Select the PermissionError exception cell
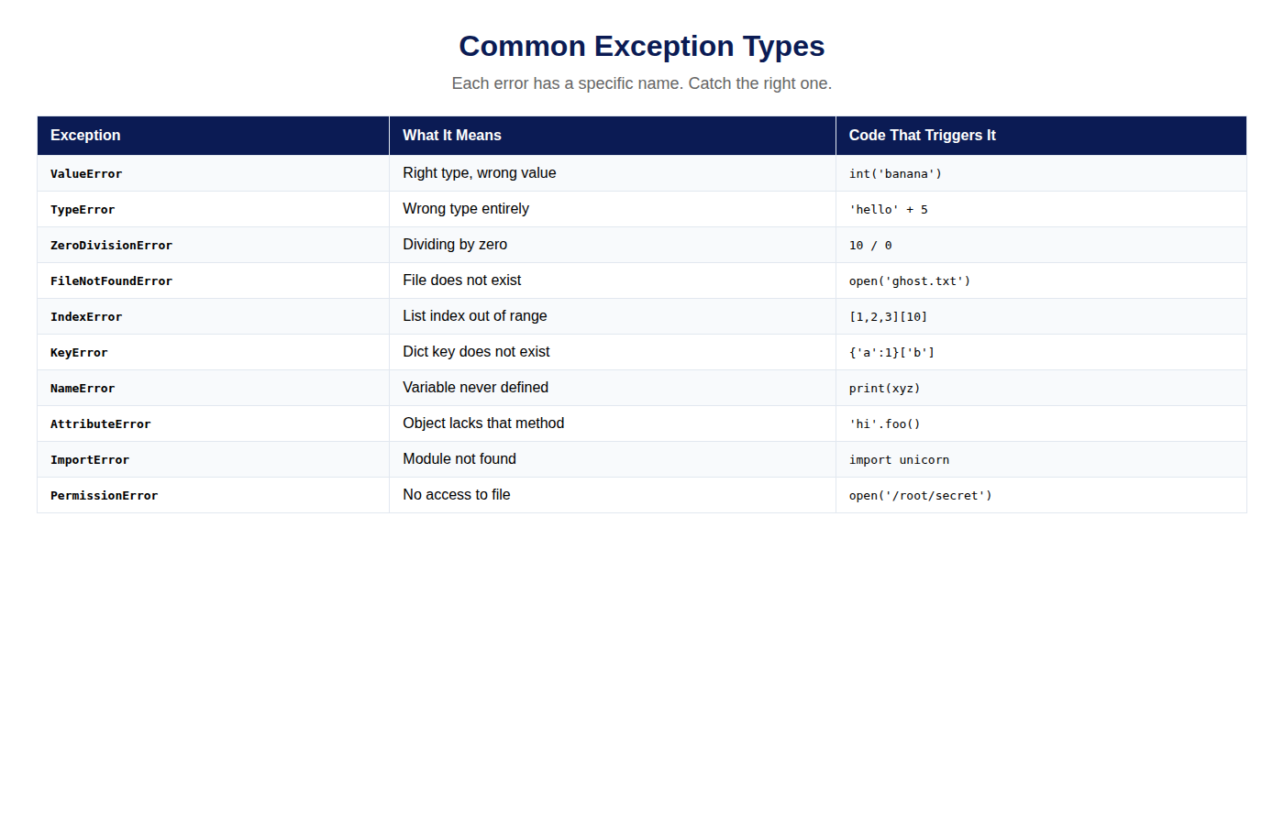 [105, 496]
